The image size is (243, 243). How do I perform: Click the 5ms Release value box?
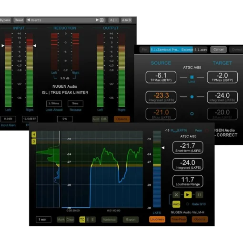(75, 103)
